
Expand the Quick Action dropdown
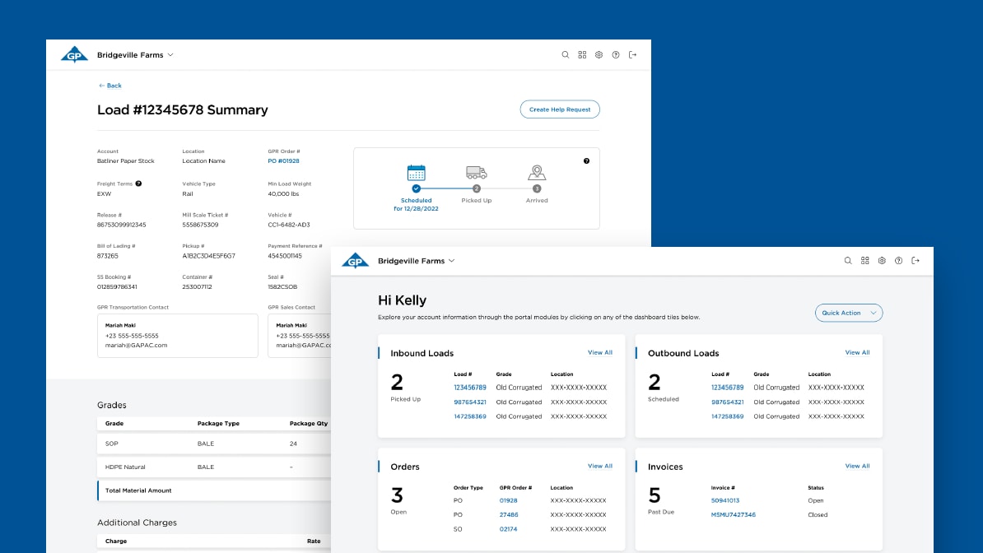tap(849, 313)
